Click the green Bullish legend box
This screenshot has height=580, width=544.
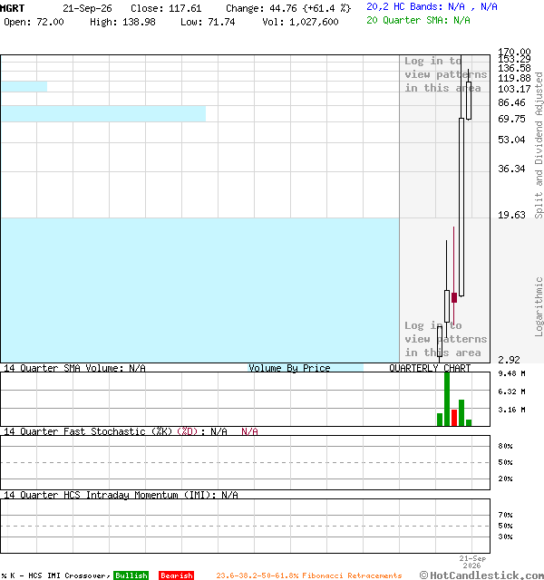(131, 575)
